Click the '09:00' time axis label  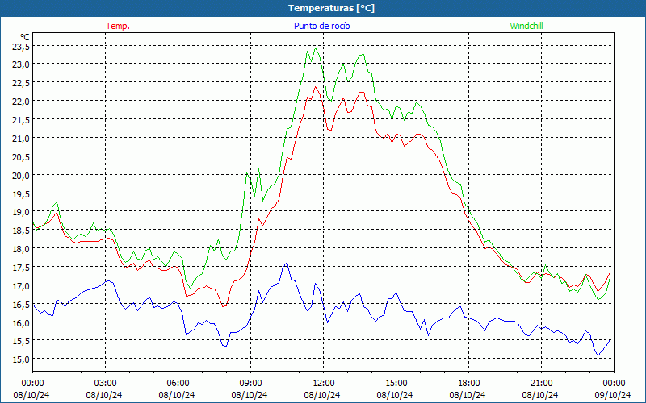tap(250, 383)
